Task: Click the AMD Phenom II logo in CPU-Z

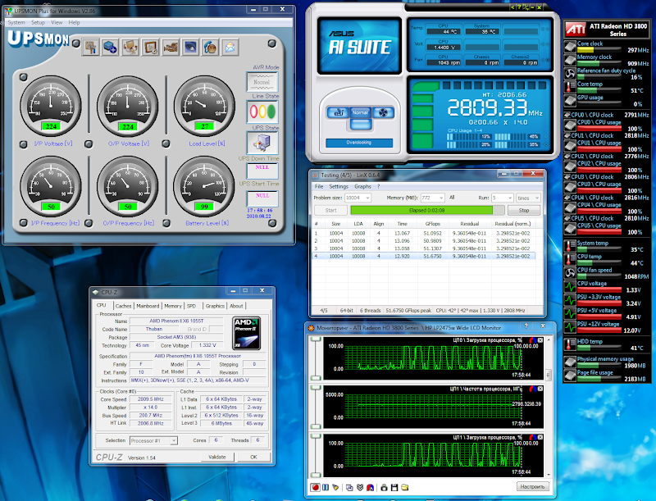Action: (247, 333)
